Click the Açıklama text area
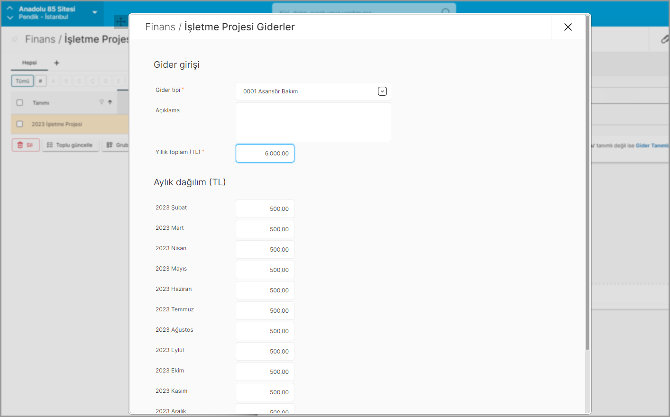 coord(313,122)
